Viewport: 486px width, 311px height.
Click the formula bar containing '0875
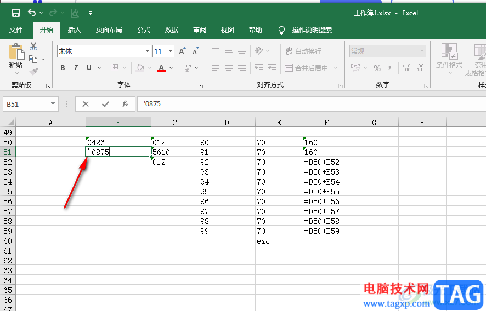point(312,104)
